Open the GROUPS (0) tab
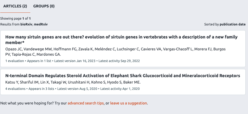Image resolution: width=248 pixels, height=114 pixels. click(44, 6)
